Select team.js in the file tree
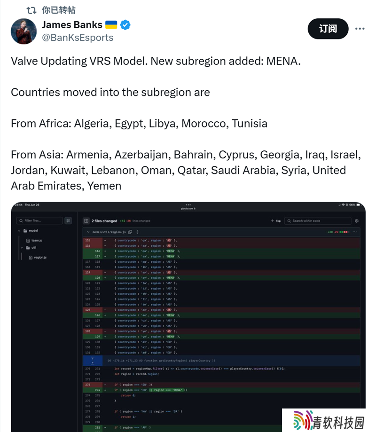 click(34, 241)
